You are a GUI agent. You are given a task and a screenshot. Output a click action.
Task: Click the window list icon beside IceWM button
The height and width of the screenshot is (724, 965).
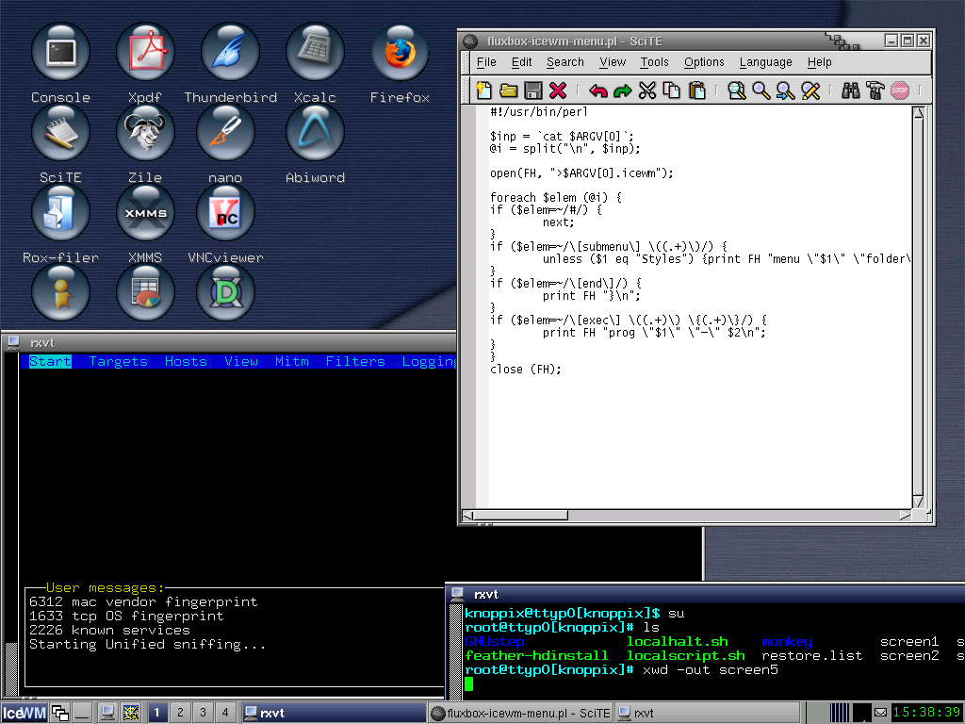tap(60, 713)
